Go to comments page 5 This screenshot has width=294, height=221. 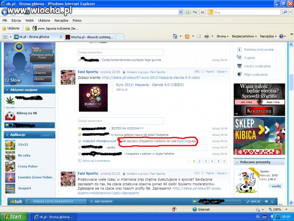[x=218, y=161]
